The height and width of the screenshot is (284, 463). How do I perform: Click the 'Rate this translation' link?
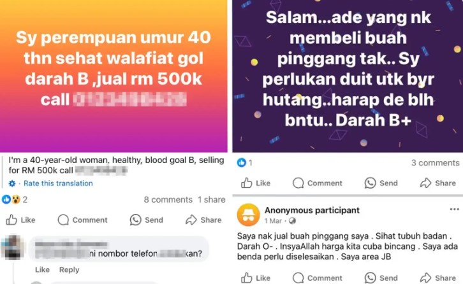(58, 183)
